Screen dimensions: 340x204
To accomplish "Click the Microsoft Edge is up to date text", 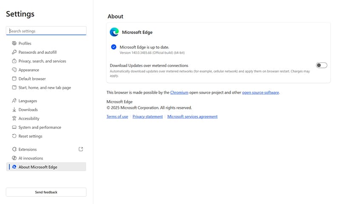I will pos(144,47).
